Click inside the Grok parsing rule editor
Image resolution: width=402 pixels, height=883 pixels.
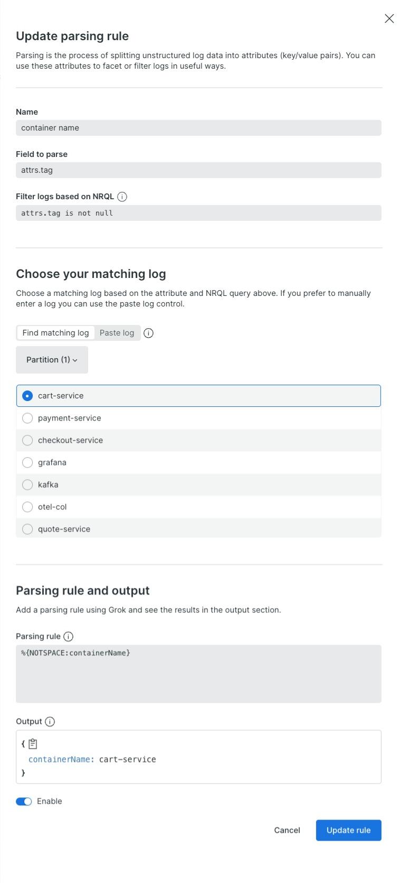[x=198, y=674]
